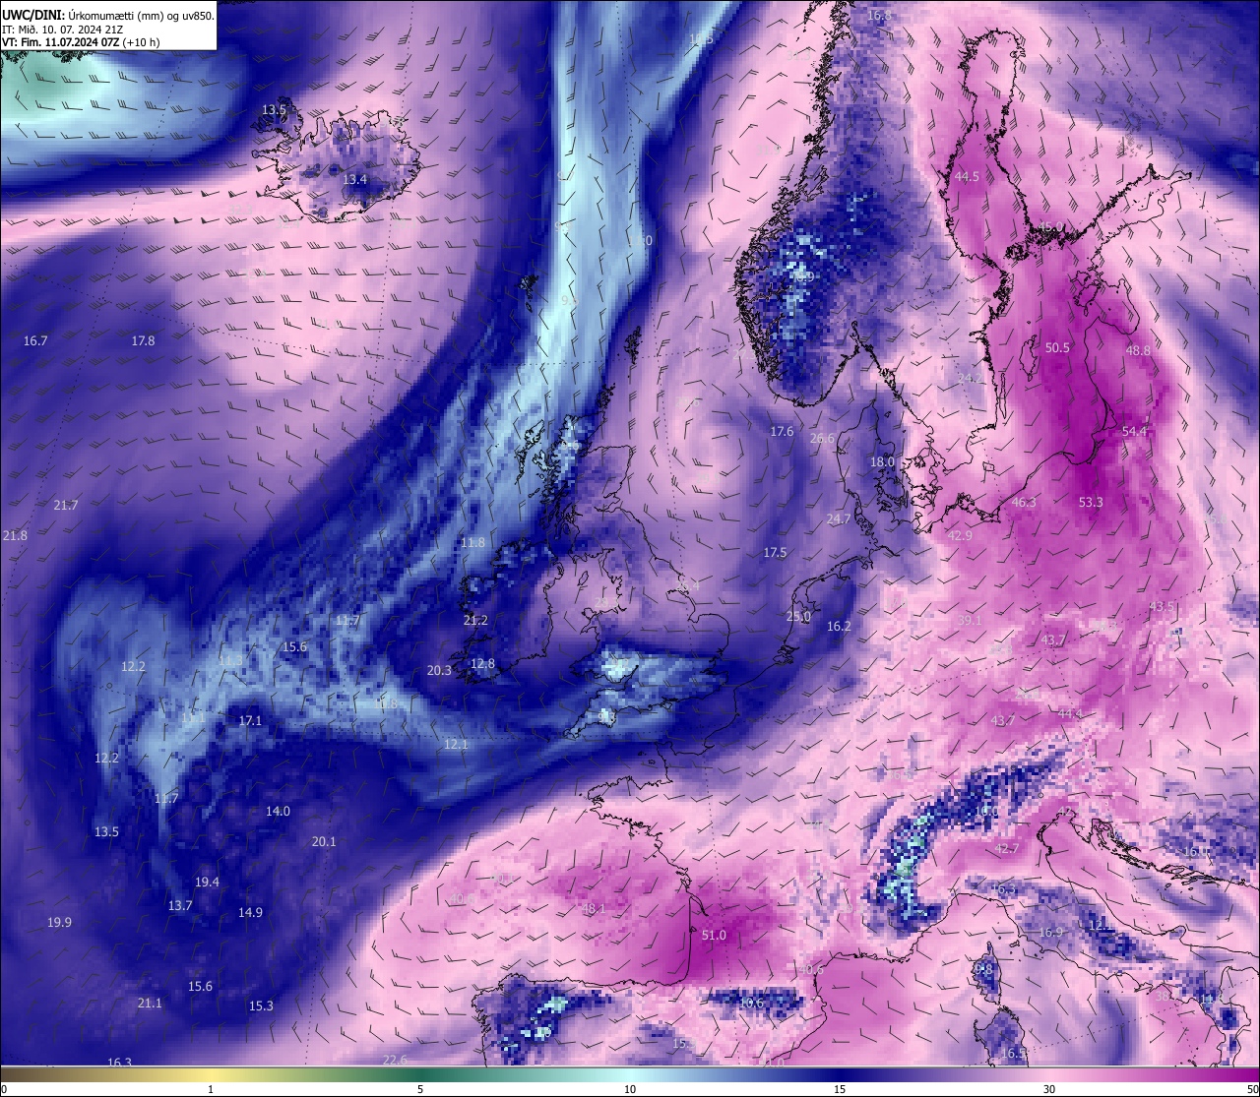Click the 'VT: Fim. 11.07.2024 07Z (+10 h)' line
1260x1097 pixels.
point(81,42)
